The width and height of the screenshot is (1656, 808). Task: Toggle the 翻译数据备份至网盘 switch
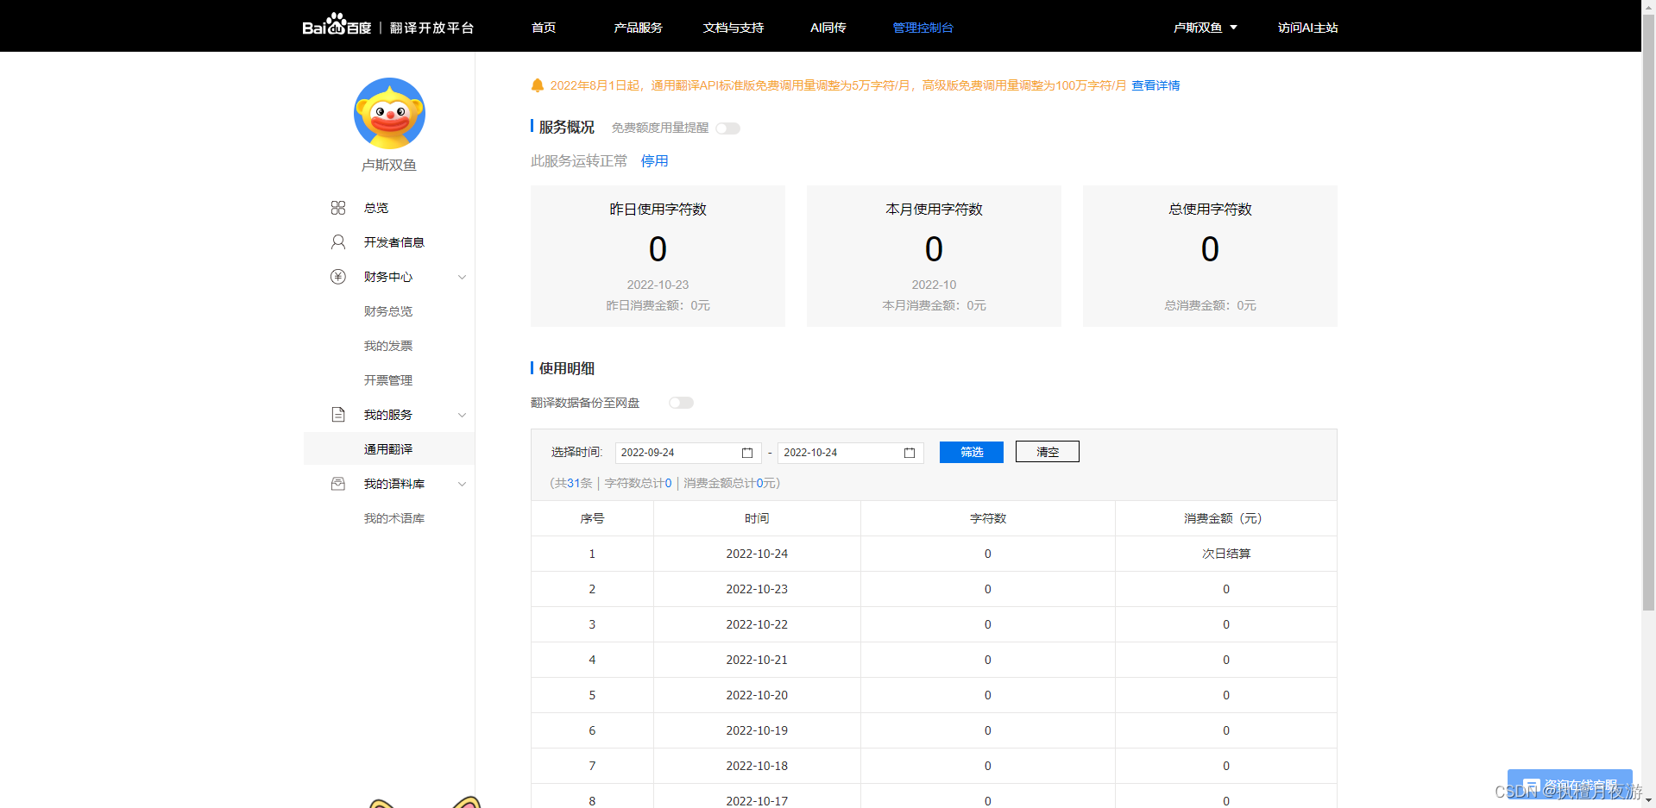[682, 403]
